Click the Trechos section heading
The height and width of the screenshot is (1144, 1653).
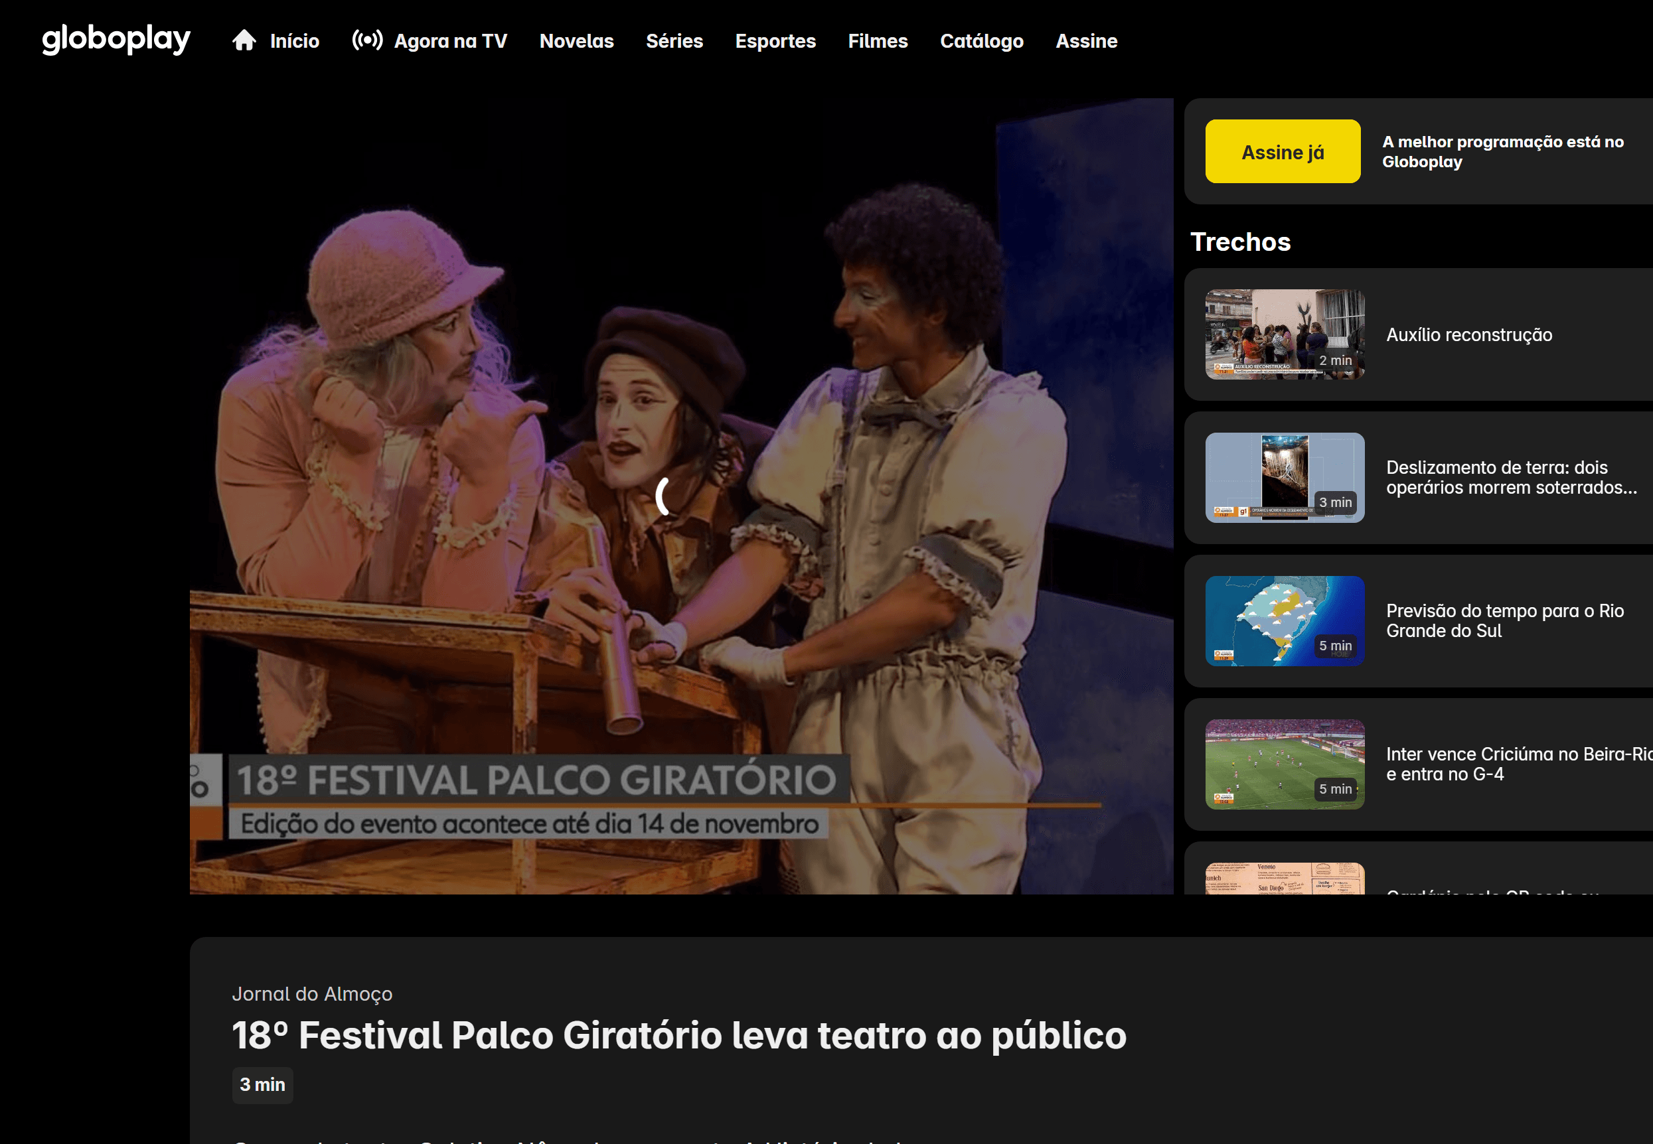(x=1241, y=242)
